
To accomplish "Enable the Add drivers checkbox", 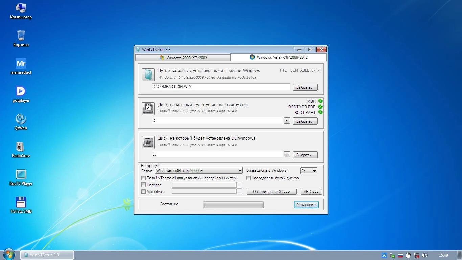I will point(143,192).
